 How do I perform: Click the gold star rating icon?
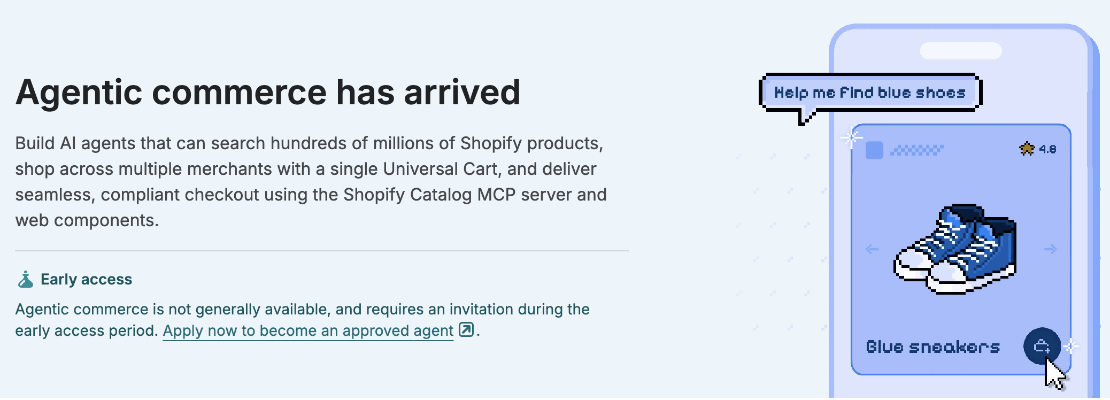[x=1027, y=149]
